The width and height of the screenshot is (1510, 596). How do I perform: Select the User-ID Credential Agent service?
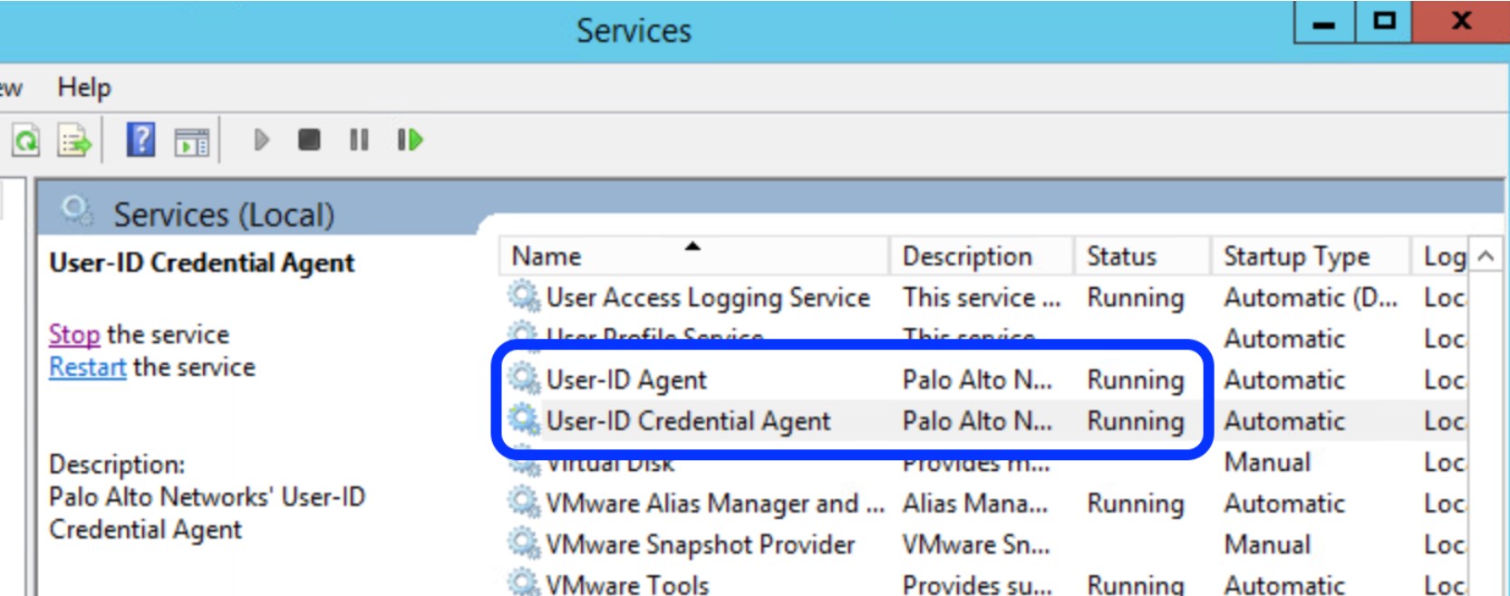pyautogui.click(x=688, y=421)
